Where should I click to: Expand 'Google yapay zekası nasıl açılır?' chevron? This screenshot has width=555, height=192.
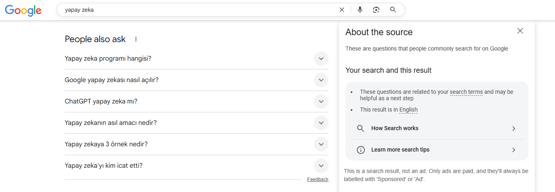321,80
